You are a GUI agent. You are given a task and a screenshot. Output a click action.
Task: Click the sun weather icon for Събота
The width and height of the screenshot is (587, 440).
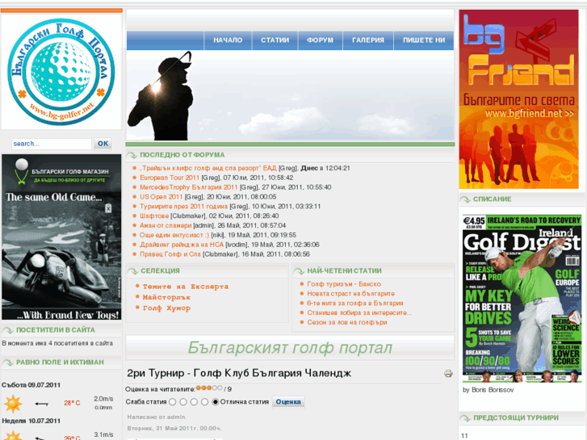pos(13,404)
